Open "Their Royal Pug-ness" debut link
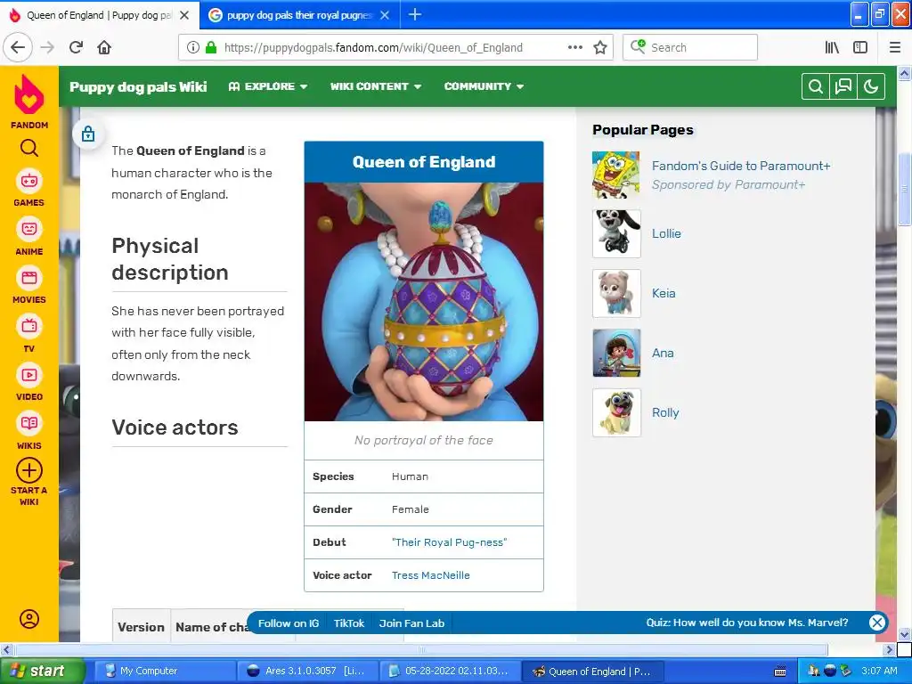Image resolution: width=912 pixels, height=684 pixels. pos(449,542)
